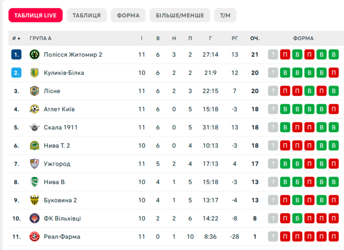The height and width of the screenshot is (250, 344).
Task: Sort standings by the РГ goal difference column
Action: (x=234, y=38)
